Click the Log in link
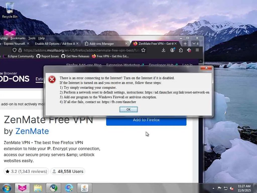The image size is (257, 193). [x=187, y=65]
